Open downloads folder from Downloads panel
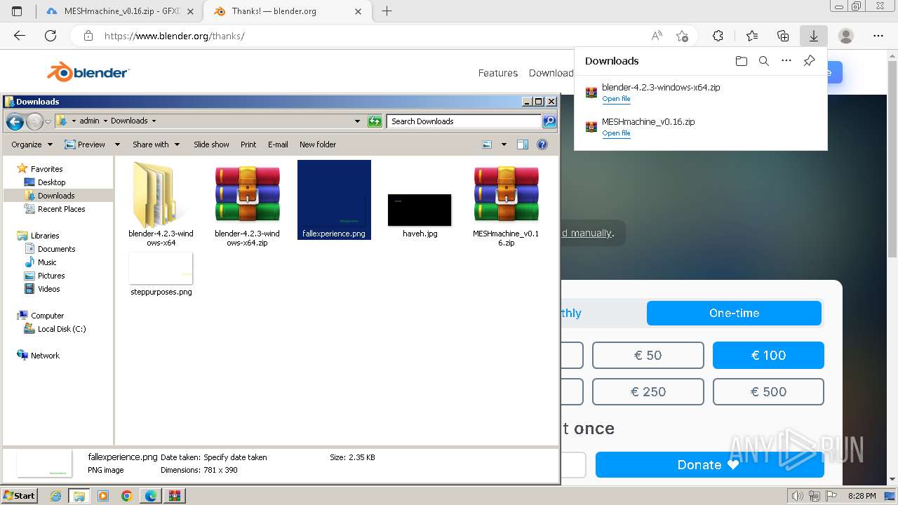 coord(742,61)
